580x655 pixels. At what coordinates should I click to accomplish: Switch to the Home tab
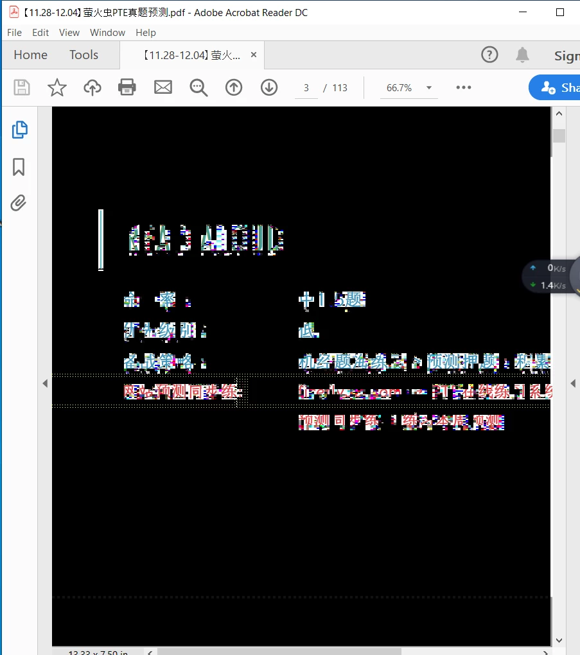point(30,55)
